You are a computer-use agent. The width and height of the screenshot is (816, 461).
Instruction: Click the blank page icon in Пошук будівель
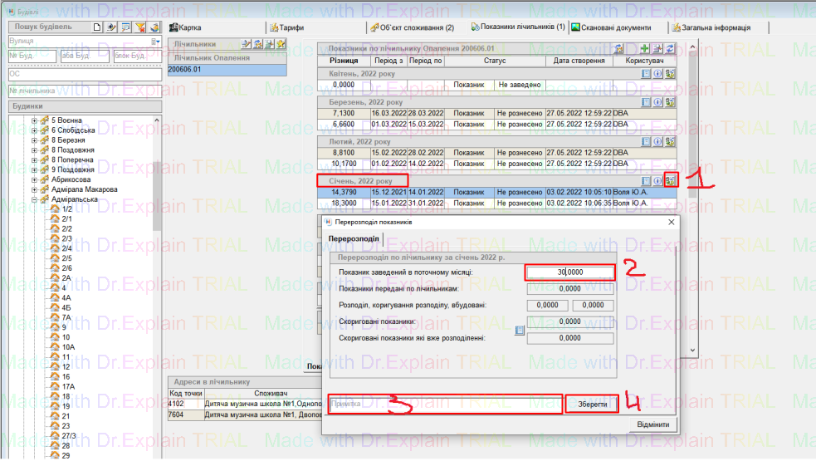97,27
